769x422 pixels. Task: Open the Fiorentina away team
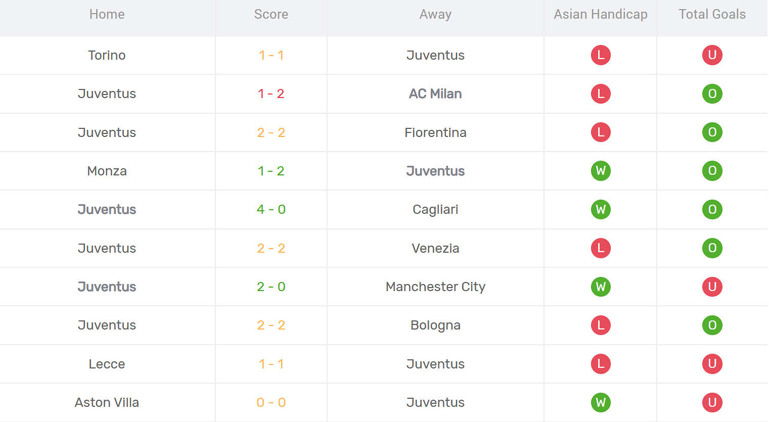435,132
